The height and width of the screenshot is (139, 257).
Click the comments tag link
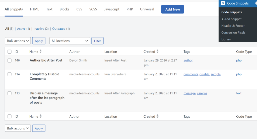(191, 74)
